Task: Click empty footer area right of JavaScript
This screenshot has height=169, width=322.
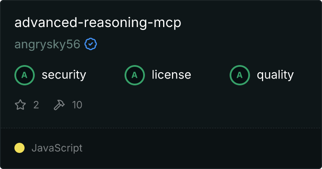Action: pyautogui.click(x=201, y=148)
